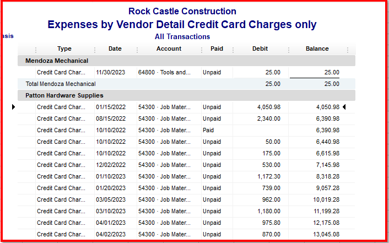Click the Date column header
Screen dimensions: 389x243
coord(115,48)
